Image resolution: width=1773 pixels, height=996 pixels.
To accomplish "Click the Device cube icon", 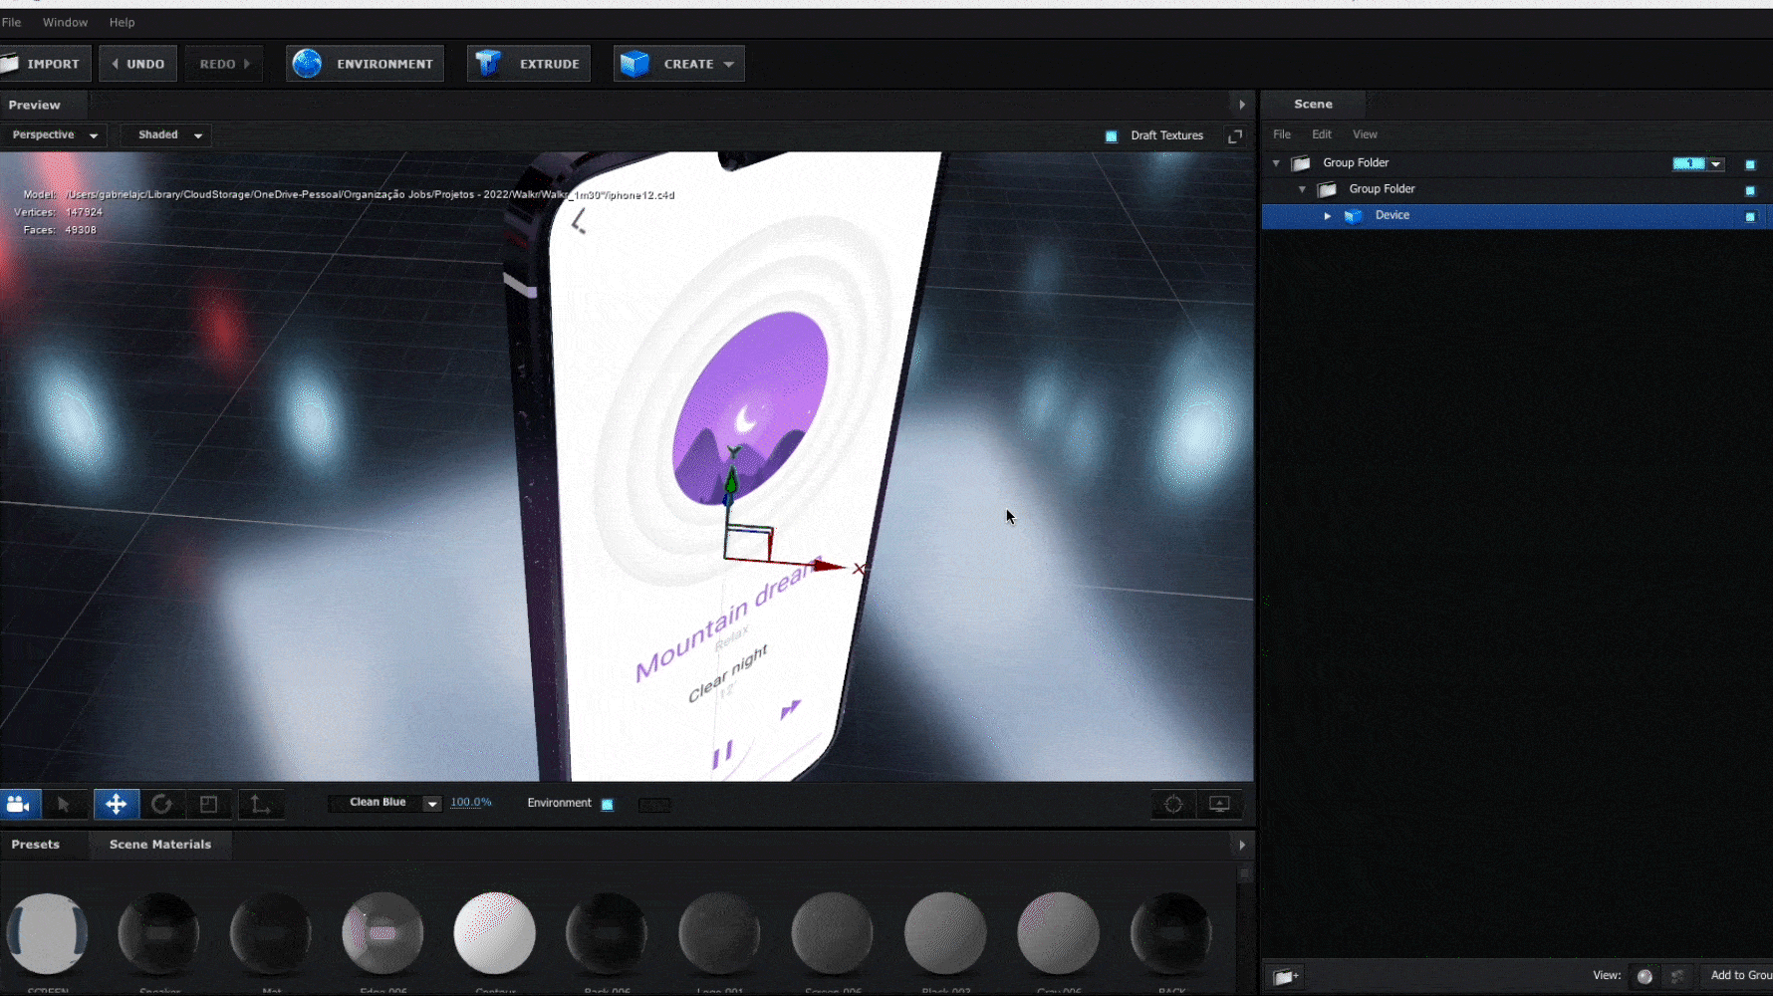I will click(1353, 216).
